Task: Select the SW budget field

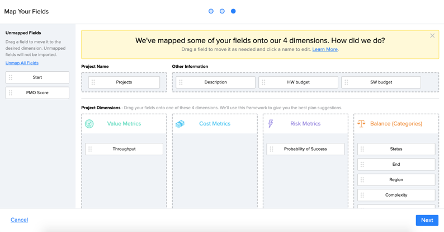Action: pyautogui.click(x=381, y=82)
